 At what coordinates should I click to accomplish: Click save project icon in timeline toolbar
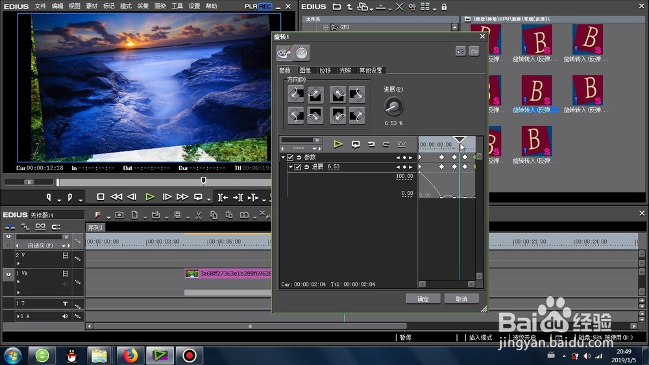[177, 214]
